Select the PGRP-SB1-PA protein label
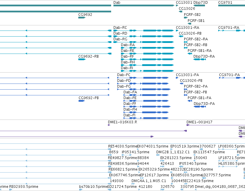Image resolution: width=245 pixels, height=191 pixels. point(200,98)
